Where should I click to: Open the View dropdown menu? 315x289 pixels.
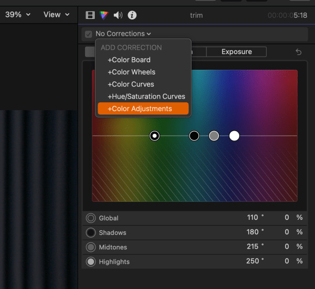point(56,15)
